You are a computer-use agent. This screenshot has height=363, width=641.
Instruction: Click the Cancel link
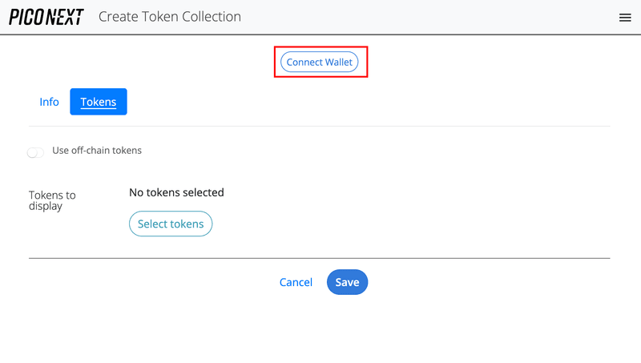point(296,282)
